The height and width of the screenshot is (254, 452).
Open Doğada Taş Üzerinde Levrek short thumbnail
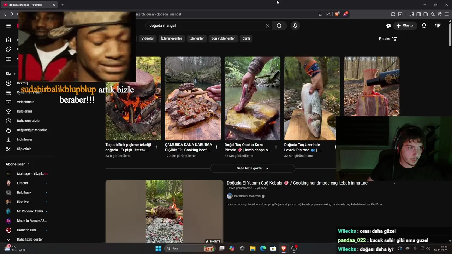coord(312,98)
